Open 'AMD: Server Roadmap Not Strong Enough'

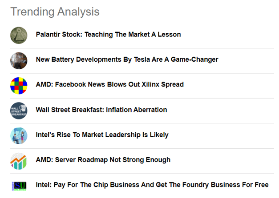[103, 160]
